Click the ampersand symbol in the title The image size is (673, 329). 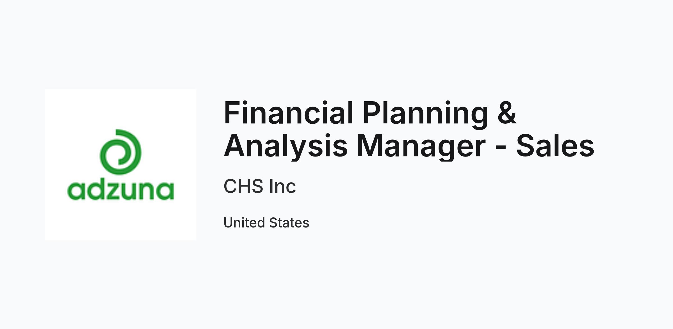click(507, 113)
